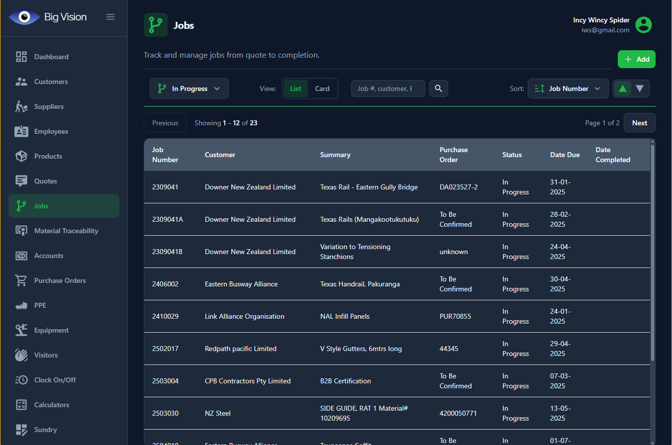Viewport: 672px width, 445px height.
Task: Go to the Next page of jobs
Action: click(x=639, y=123)
